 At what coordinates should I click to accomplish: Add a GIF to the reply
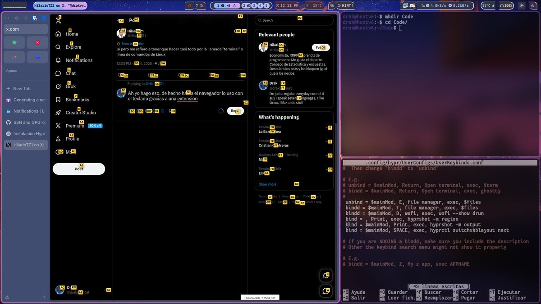point(138,111)
